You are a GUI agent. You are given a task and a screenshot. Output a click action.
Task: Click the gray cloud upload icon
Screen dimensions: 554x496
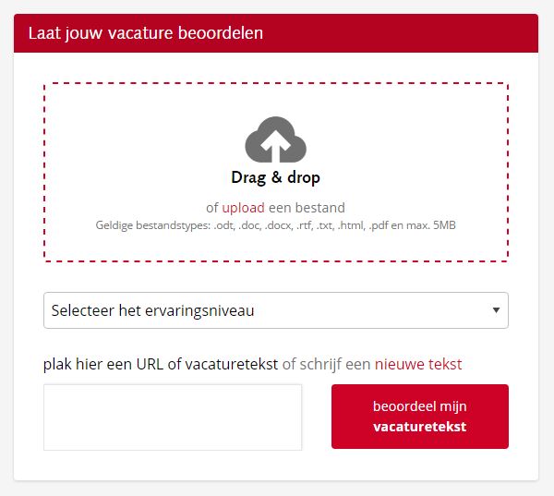coord(275,139)
